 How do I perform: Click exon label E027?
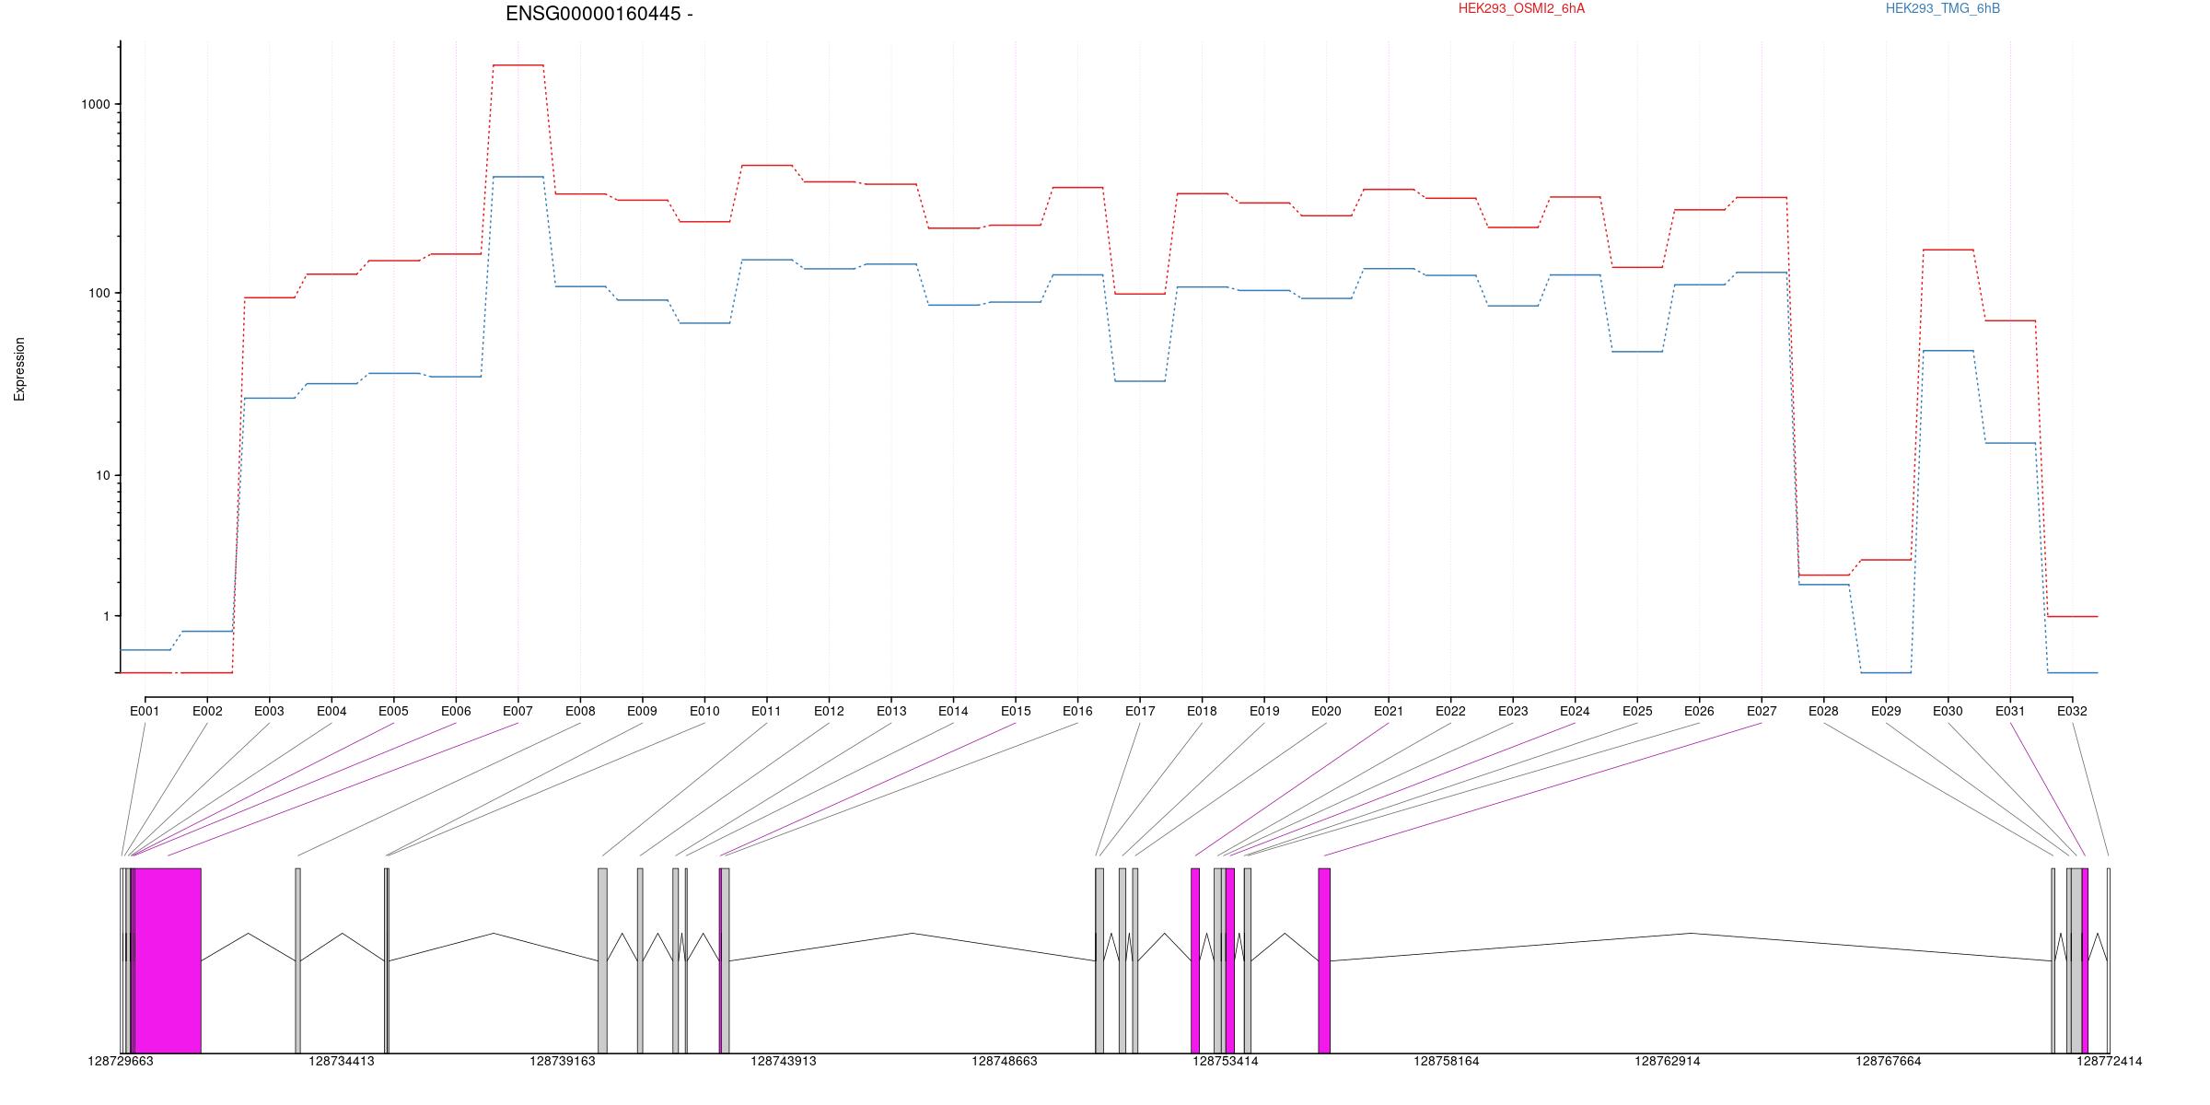click(1762, 711)
